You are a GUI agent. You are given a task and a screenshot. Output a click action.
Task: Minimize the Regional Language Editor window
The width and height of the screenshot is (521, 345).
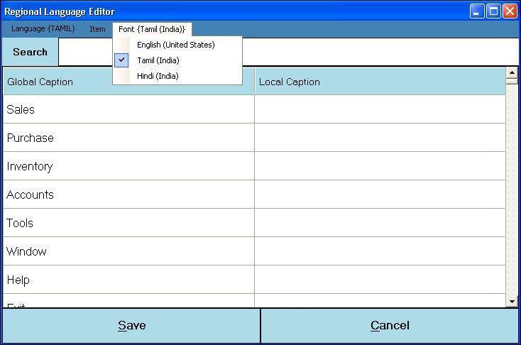click(477, 11)
